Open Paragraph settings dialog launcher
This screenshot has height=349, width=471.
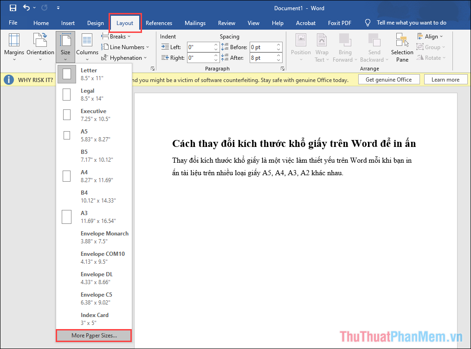(x=283, y=69)
